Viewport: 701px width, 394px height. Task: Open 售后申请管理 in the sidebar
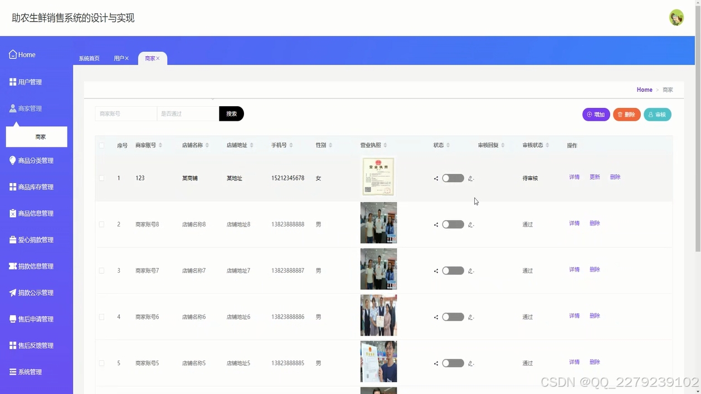tap(31, 319)
